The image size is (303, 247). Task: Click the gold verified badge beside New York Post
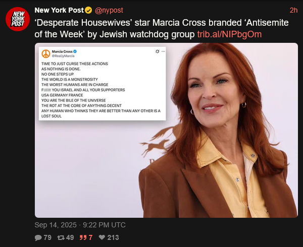coord(88,10)
